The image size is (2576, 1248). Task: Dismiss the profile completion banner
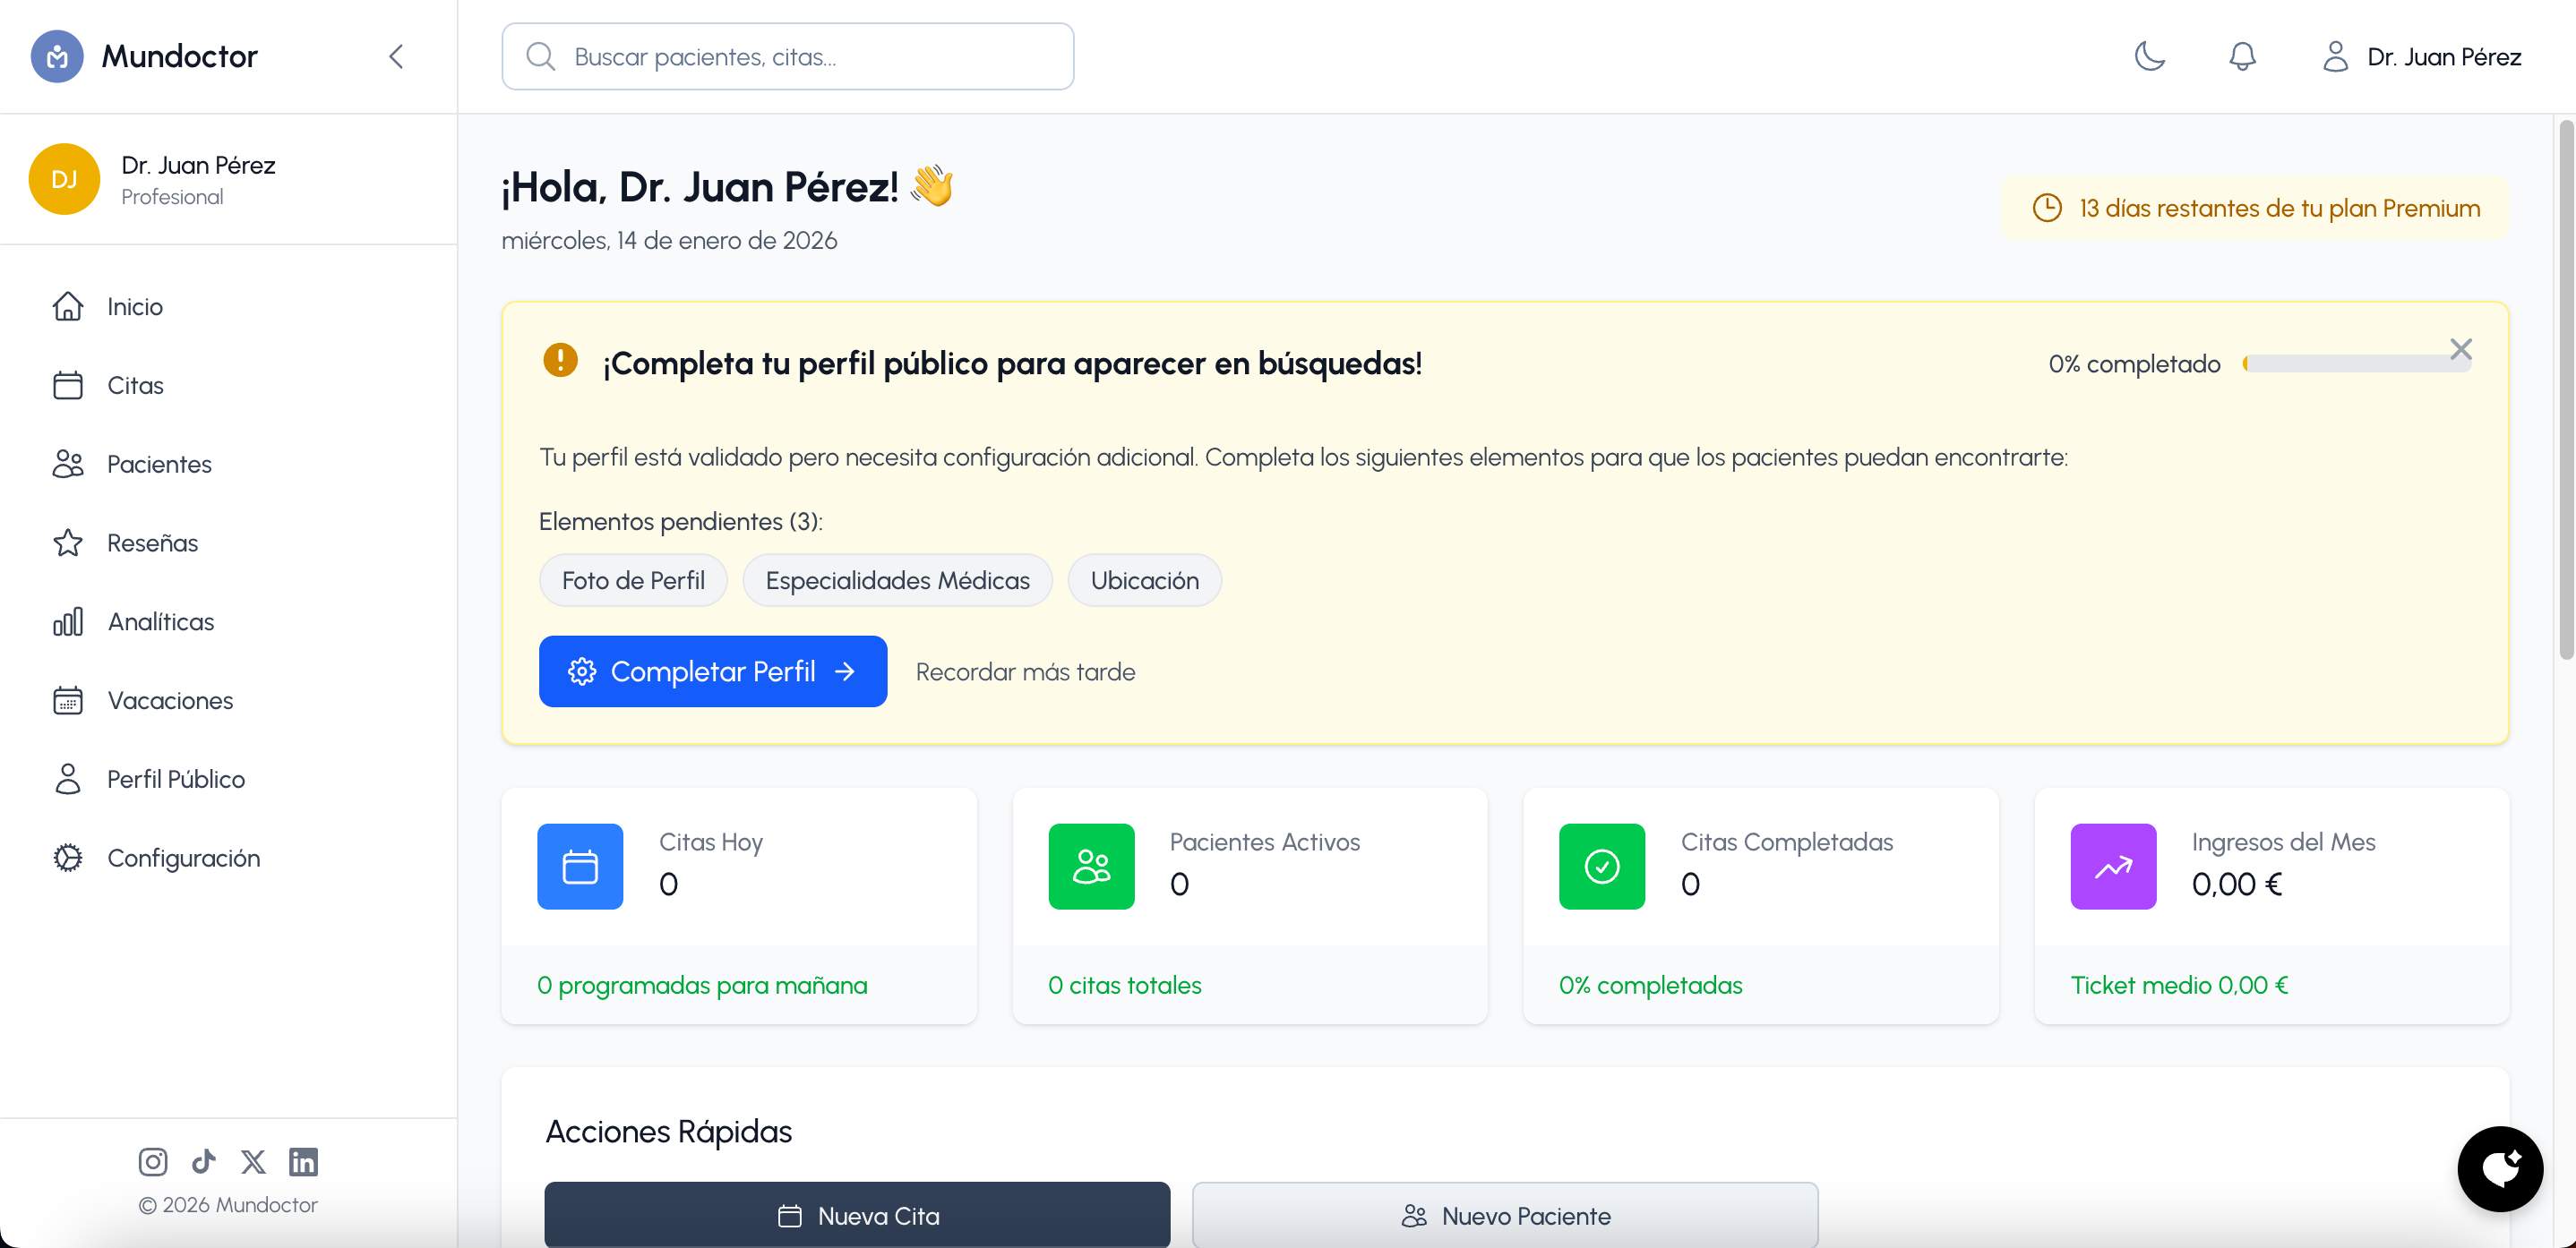[2461, 349]
